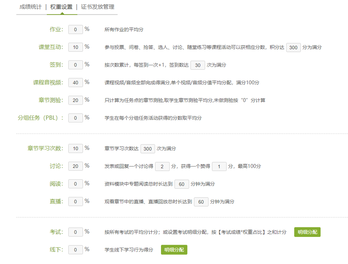Click the 章节学习次数 weight field showing 10
This screenshot has width=348, height=264.
tap(75, 148)
